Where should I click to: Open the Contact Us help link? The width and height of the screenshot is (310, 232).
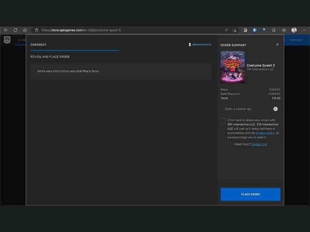point(259,144)
